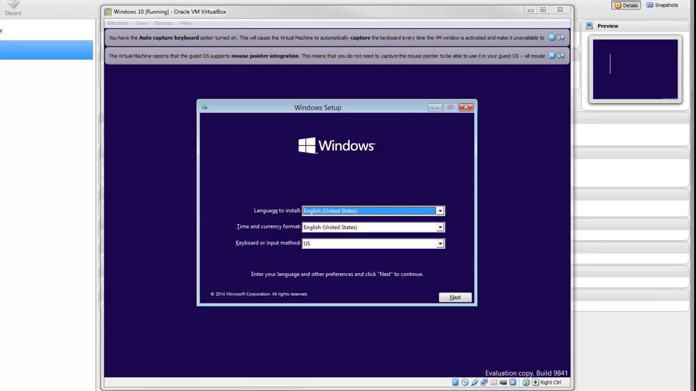Screen dimensions: 696x391
Task: Click the mouse integration indicator in status bar
Action: pos(526,382)
